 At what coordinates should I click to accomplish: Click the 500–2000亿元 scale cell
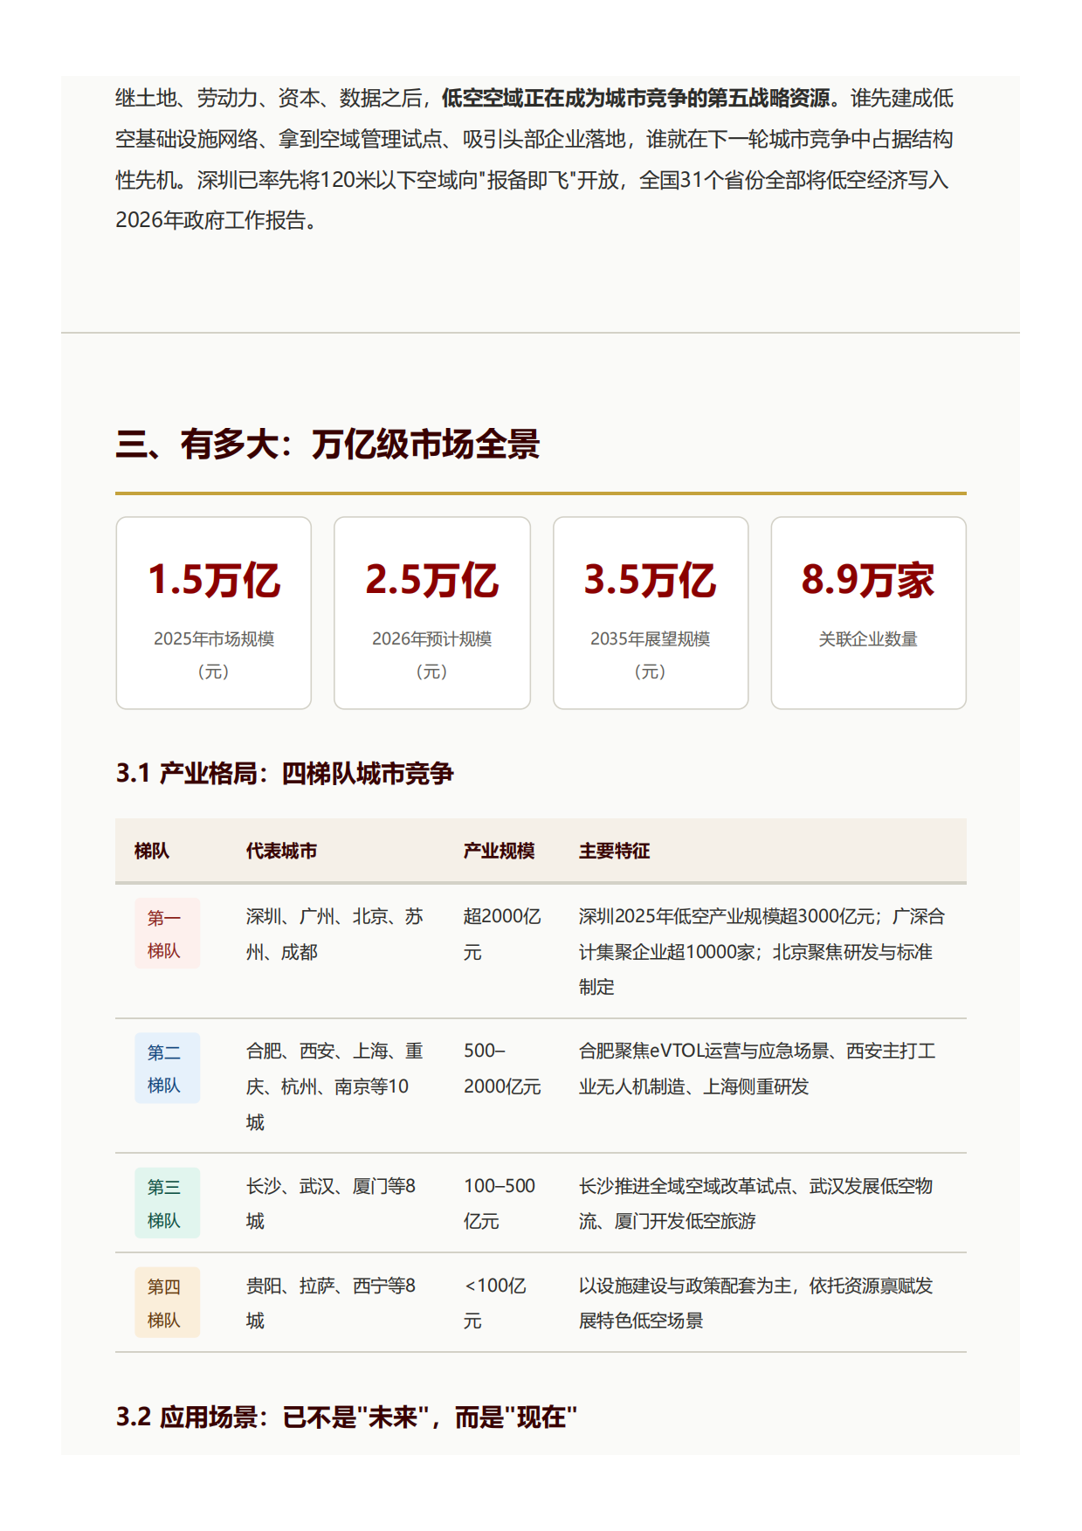pos(502,1068)
